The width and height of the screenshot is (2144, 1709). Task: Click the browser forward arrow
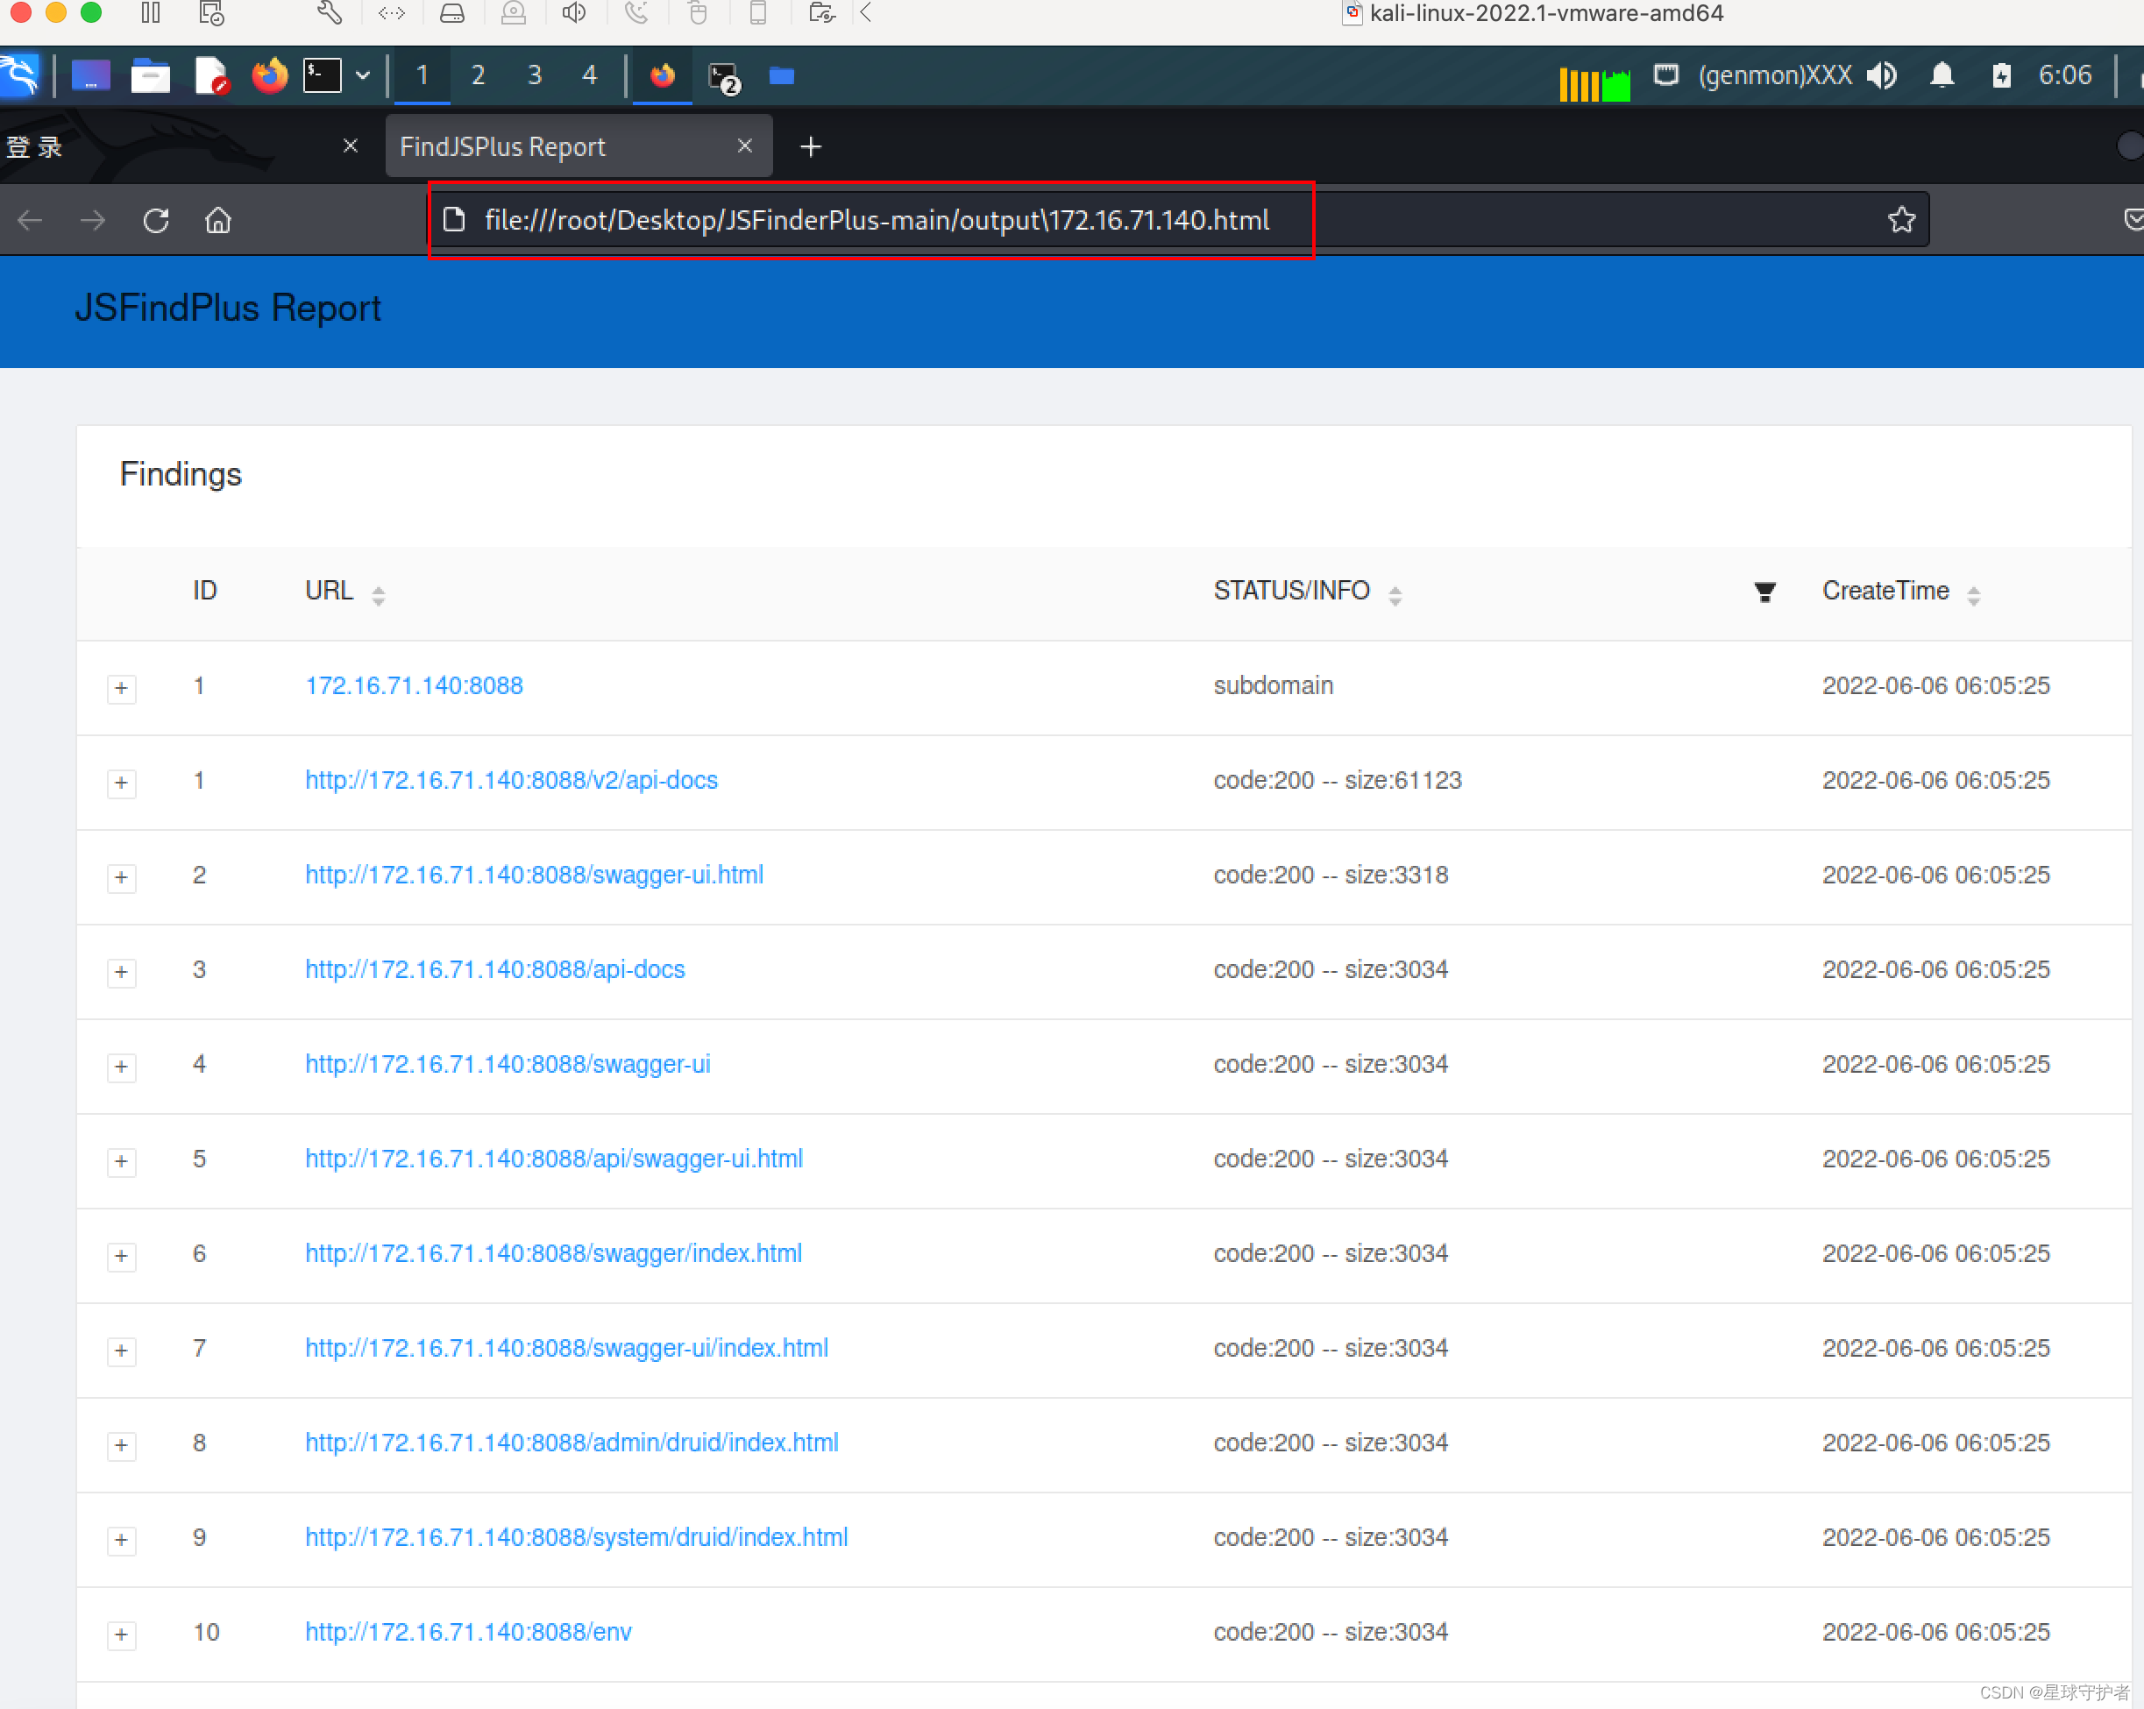pyautogui.click(x=93, y=220)
